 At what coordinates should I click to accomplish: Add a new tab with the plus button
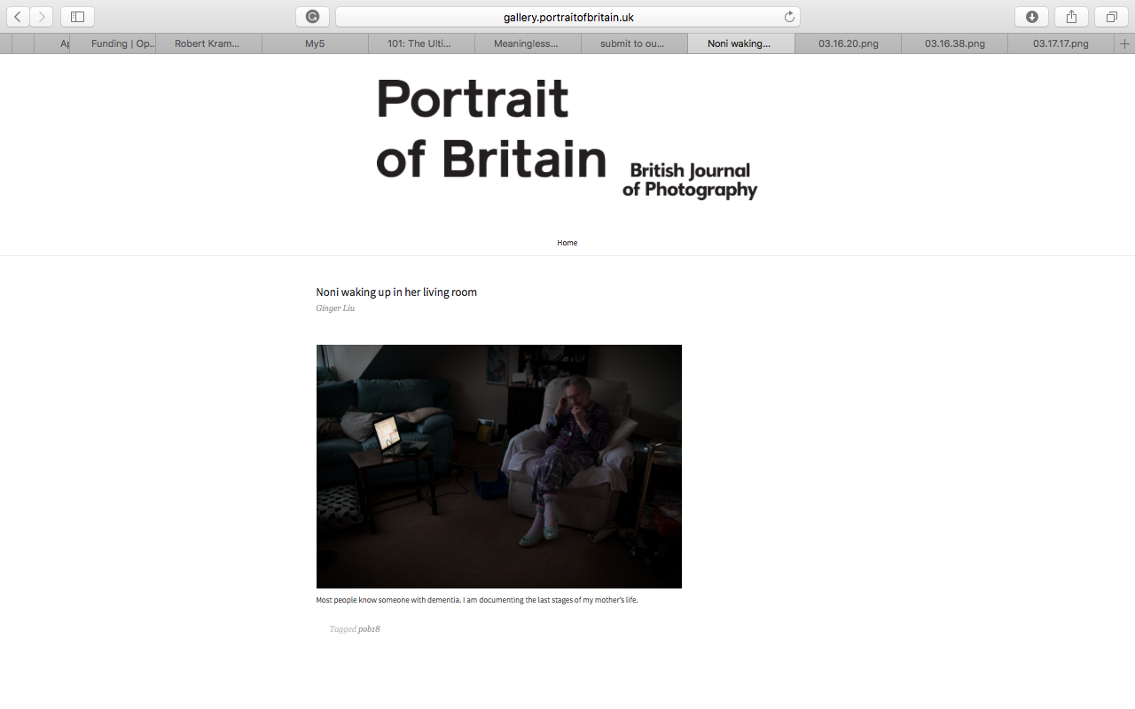click(1124, 43)
